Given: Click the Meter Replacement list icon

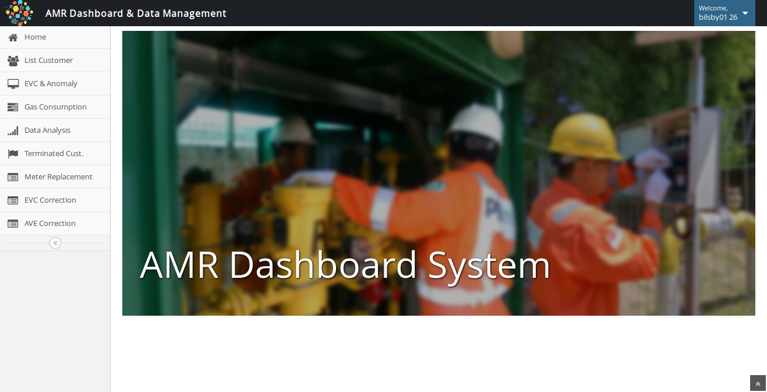Looking at the screenshot, I should (x=13, y=177).
